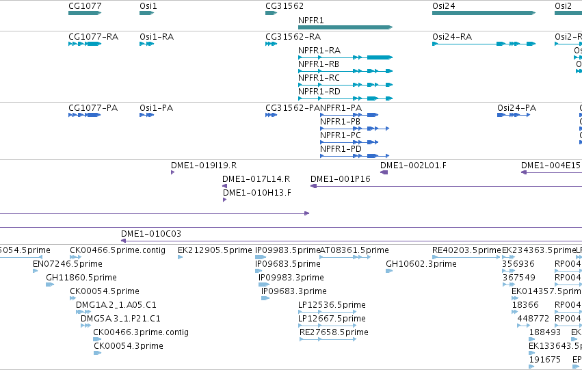
Task: Click the DME1-010C03 clone label
Action: coord(151,234)
